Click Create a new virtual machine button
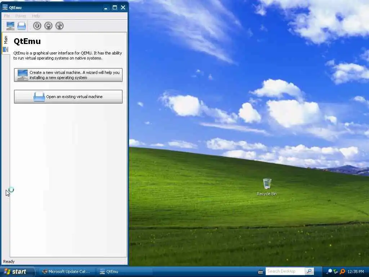The height and width of the screenshot is (277, 369). pyautogui.click(x=68, y=75)
